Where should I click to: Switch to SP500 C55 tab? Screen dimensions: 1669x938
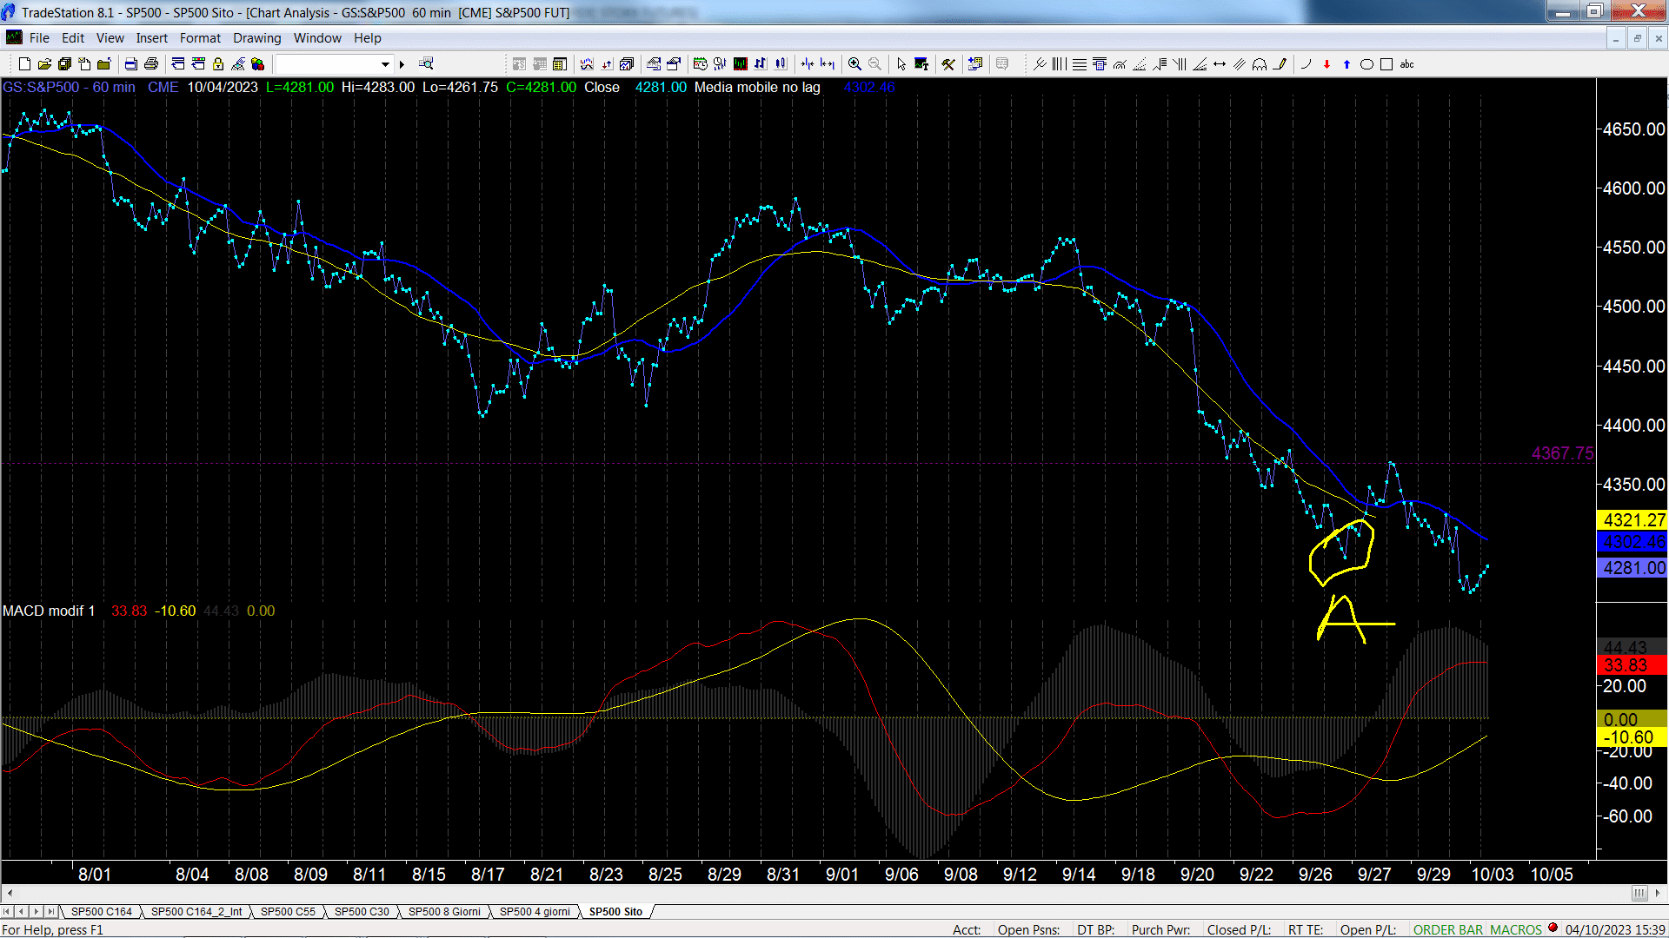pyautogui.click(x=288, y=912)
